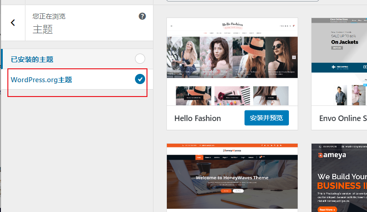Go back with the left chevron arrow
The image size is (367, 212).
[x=13, y=23]
